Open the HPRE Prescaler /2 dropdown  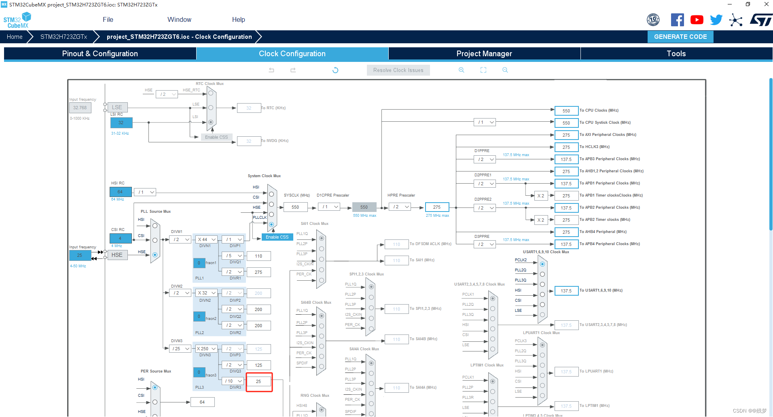point(400,207)
